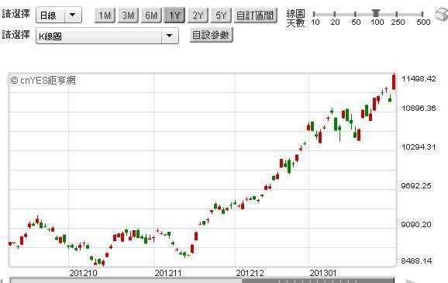Click the tall red candlestick at chart's far right
The height and width of the screenshot is (283, 448).
[x=394, y=82]
